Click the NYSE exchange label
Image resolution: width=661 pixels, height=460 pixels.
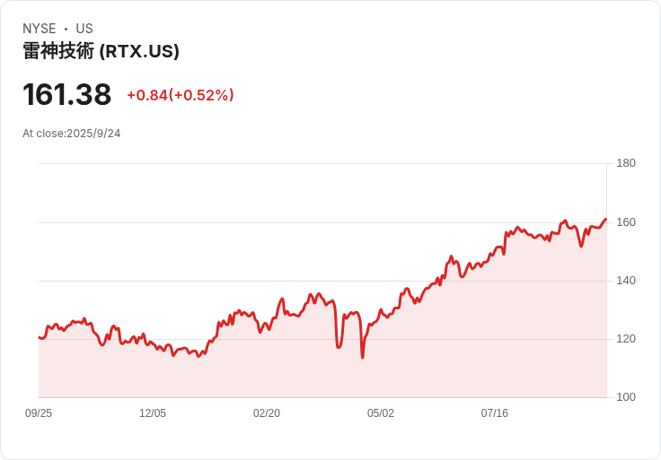(x=40, y=29)
